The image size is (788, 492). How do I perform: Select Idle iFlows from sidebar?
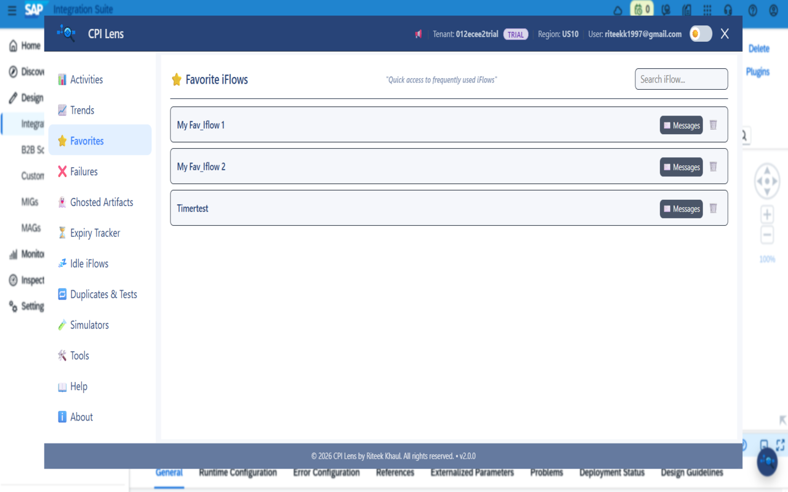point(89,263)
